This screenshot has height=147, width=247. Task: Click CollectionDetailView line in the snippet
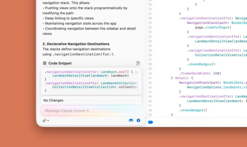95,87
